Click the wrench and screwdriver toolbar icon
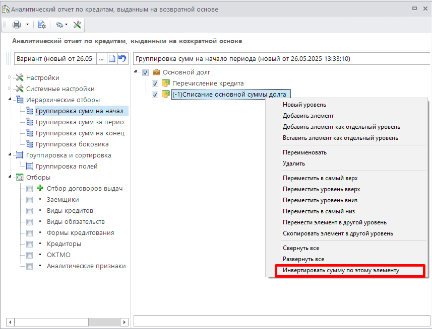The width and height of the screenshot is (432, 329). click(x=77, y=25)
